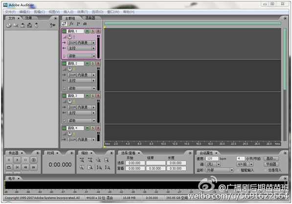The height and width of the screenshot is (204, 292).
Task: Show the EQ track controls
Action: point(85,24)
